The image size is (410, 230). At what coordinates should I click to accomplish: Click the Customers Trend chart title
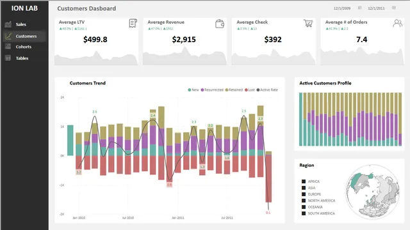[88, 83]
